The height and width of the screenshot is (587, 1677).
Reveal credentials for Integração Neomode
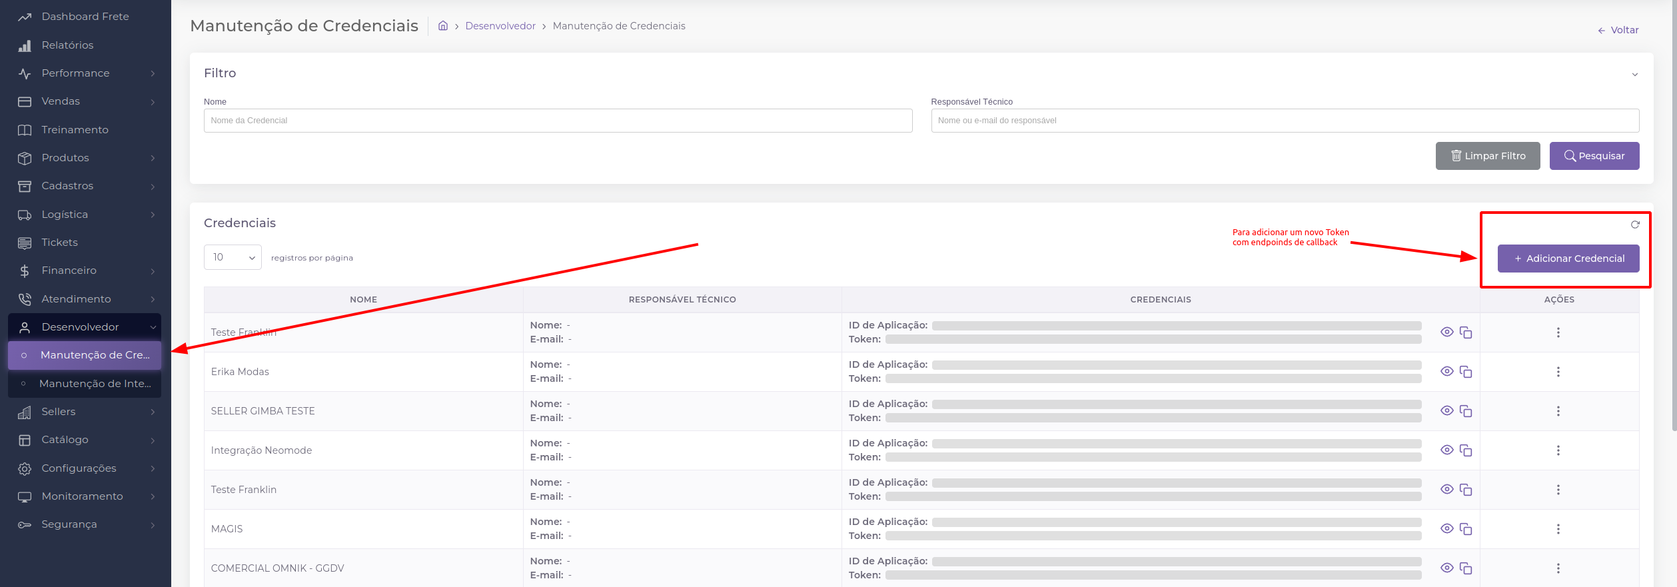point(1446,450)
